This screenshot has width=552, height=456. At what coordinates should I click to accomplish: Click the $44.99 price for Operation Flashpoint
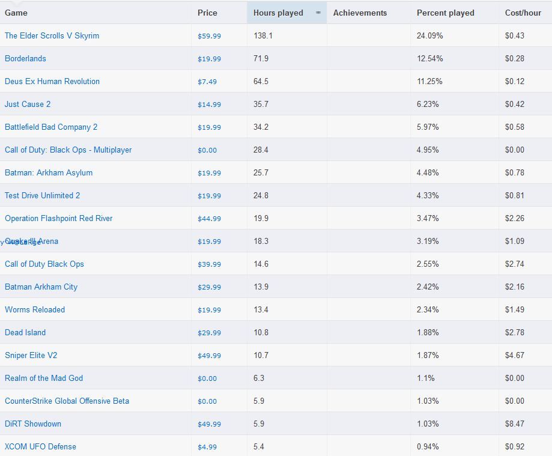pyautogui.click(x=209, y=219)
